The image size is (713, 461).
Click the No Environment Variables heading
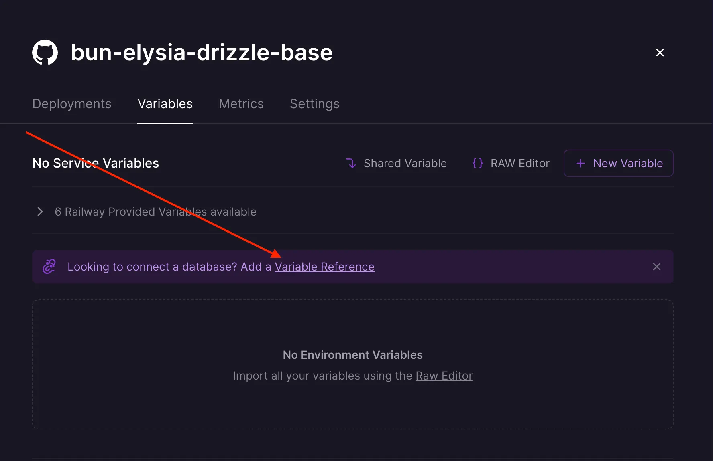352,355
